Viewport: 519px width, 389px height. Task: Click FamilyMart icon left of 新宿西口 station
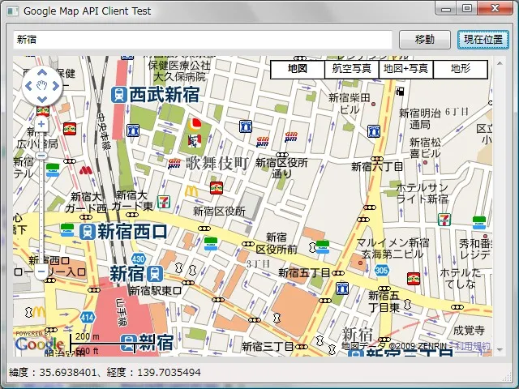tap(67, 230)
